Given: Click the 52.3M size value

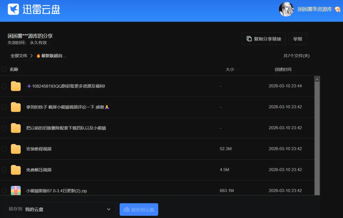Looking at the screenshot, I should (x=225, y=149).
